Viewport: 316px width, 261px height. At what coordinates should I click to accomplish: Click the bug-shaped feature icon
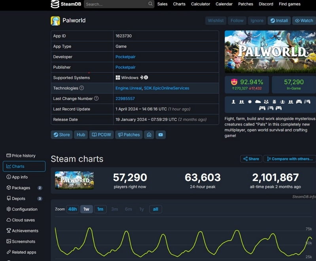(x=274, y=102)
